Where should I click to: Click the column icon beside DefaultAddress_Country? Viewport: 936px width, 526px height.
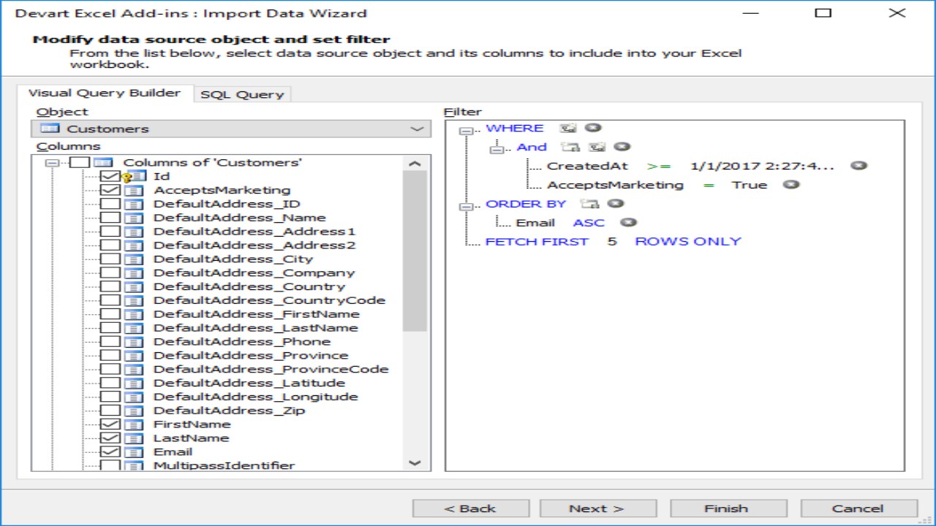[x=134, y=286]
